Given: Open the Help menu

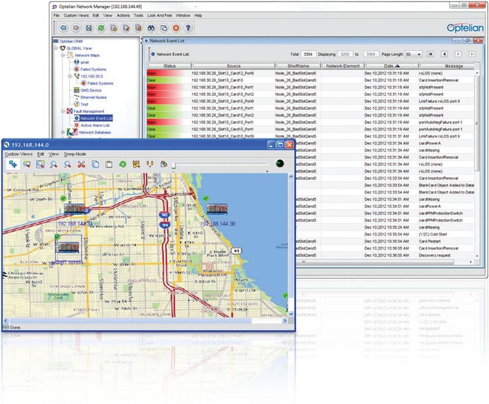Looking at the screenshot, I should click(198, 15).
